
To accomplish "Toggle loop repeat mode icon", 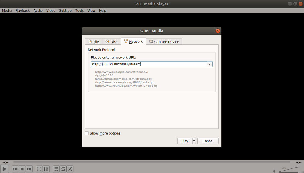I will click(x=63, y=169).
